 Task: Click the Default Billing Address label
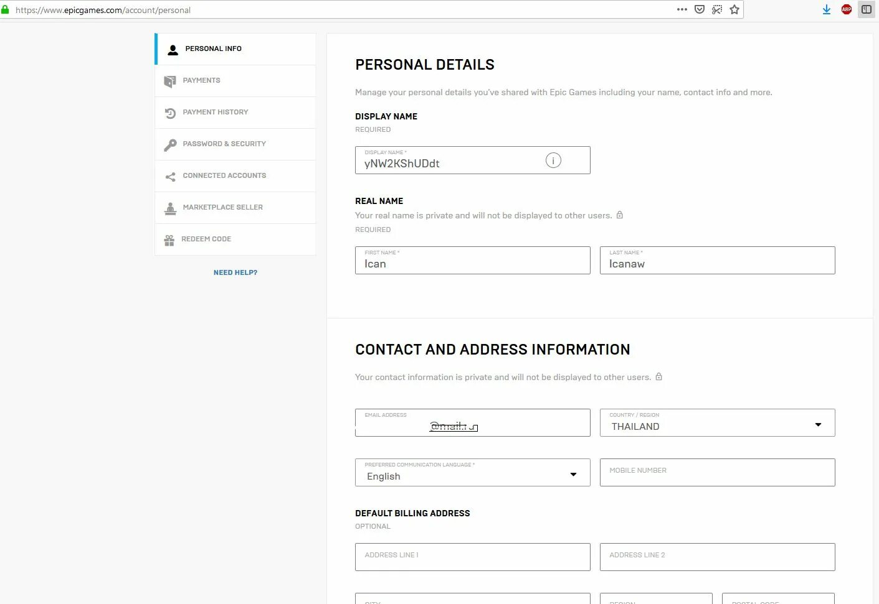coord(412,513)
